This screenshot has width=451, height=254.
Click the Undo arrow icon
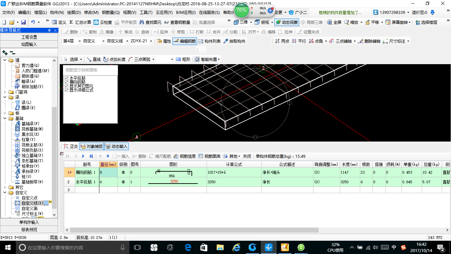pyautogui.click(x=33, y=22)
